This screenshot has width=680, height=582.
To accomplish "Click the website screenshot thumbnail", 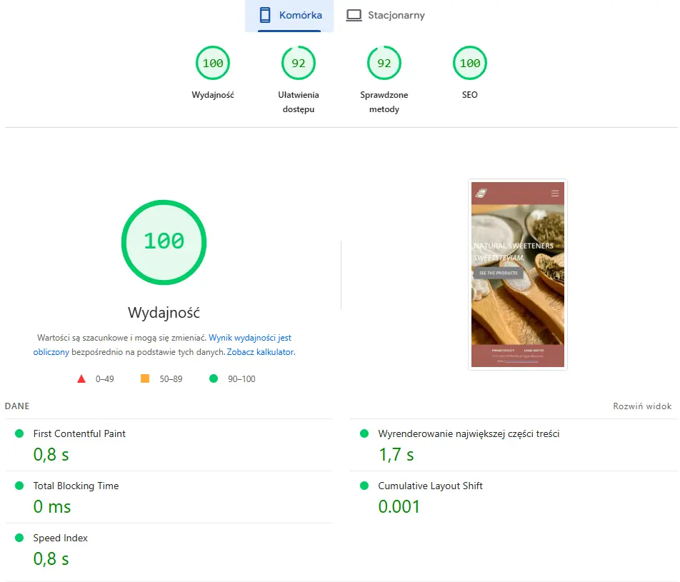I will click(518, 274).
